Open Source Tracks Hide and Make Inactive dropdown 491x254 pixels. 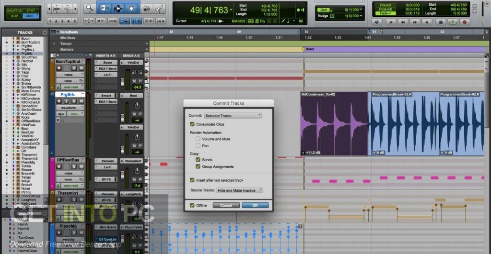240,190
